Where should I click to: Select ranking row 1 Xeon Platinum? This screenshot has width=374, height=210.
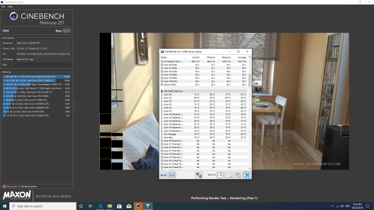[x=36, y=76]
